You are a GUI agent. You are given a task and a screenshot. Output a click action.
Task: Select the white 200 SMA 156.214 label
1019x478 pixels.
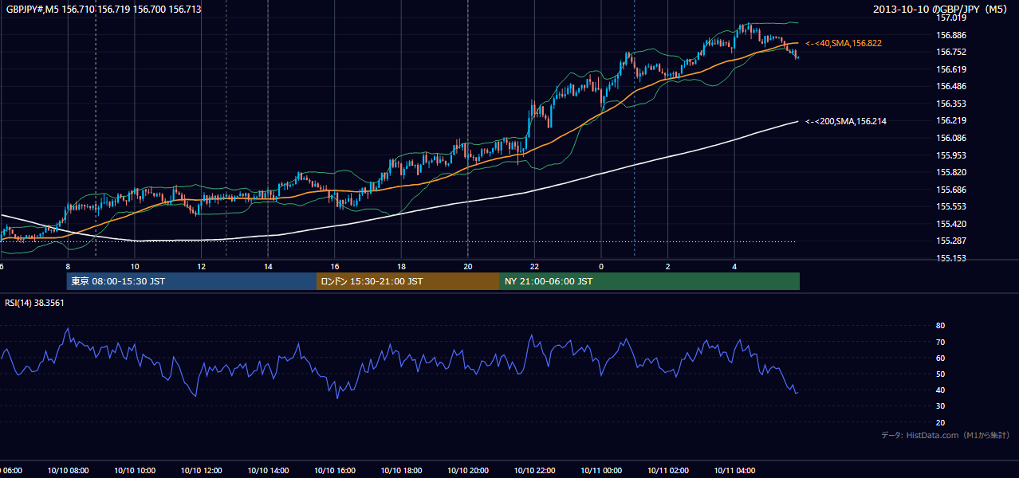pyautogui.click(x=846, y=121)
